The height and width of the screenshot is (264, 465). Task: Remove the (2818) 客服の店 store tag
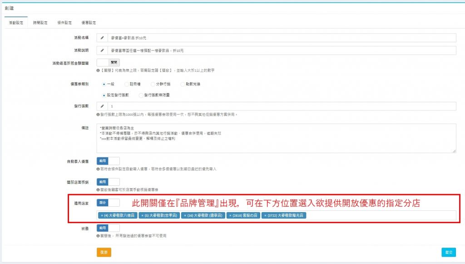click(x=230, y=215)
